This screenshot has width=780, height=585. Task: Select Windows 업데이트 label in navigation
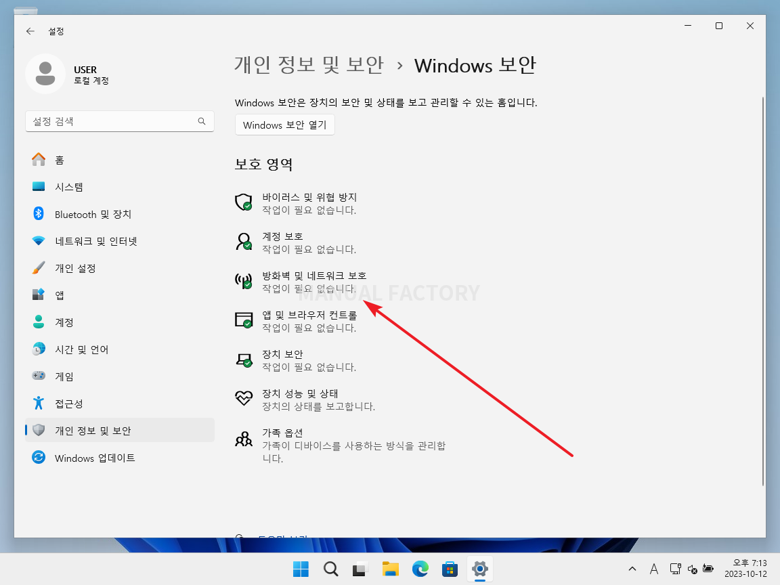[95, 458]
